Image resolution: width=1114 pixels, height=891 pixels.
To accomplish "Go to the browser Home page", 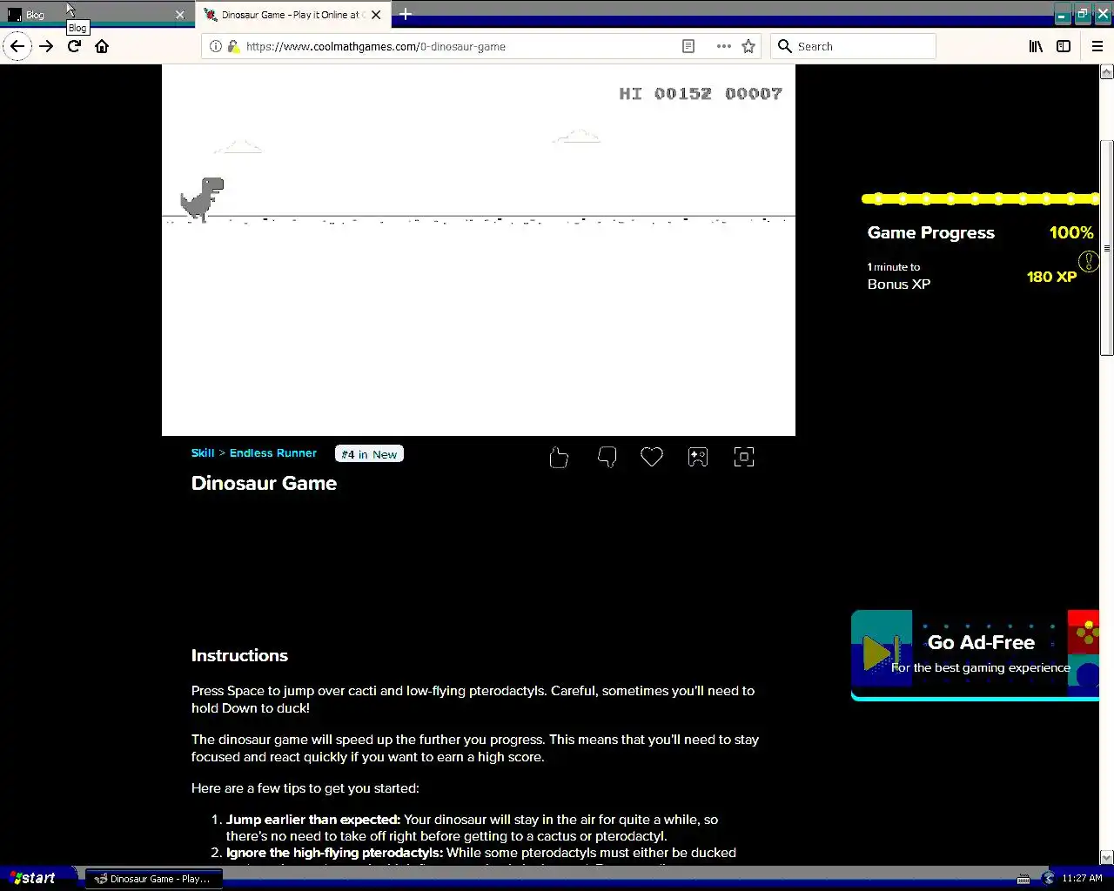I will 102,46.
